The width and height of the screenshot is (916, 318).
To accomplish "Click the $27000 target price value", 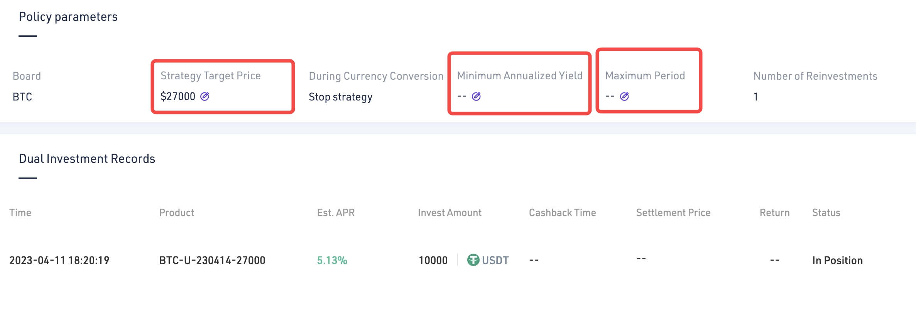I will [x=178, y=96].
